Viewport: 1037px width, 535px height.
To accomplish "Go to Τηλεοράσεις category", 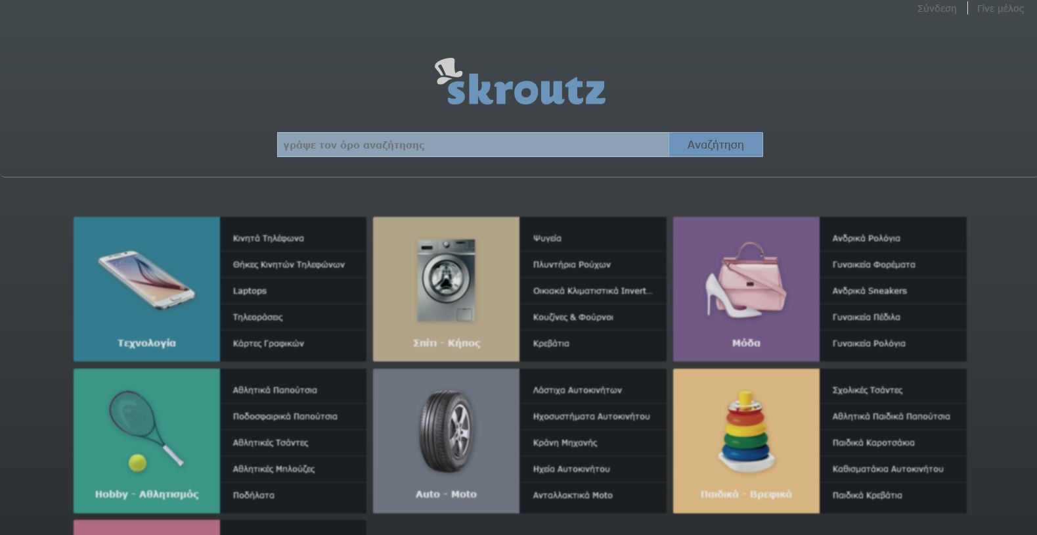I will (x=257, y=317).
